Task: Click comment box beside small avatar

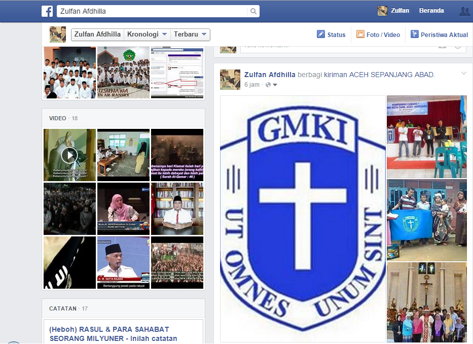Action: (x=353, y=49)
